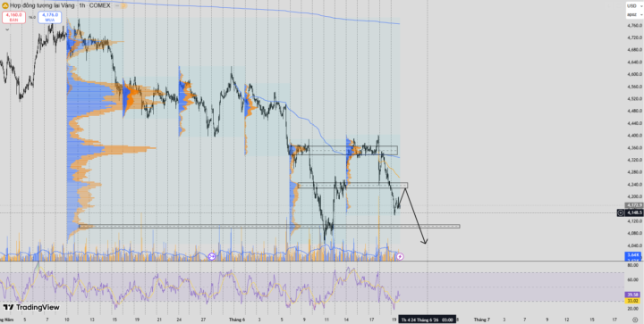This screenshot has height=324, width=644.
Task: Click the orange D badge next to COMEX
Action: click(123, 5)
